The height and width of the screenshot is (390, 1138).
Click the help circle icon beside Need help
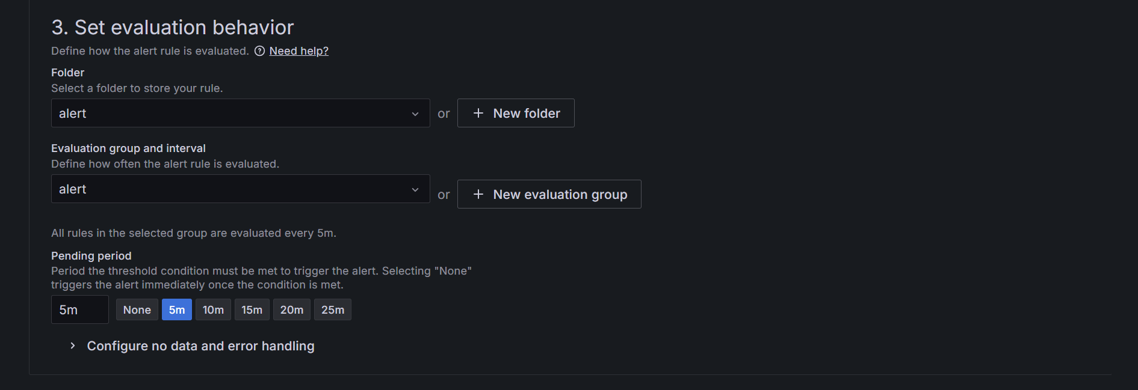click(259, 51)
